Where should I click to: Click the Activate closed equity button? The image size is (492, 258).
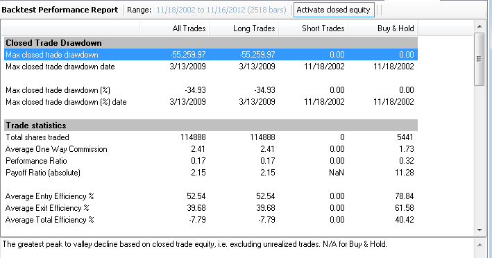point(334,10)
